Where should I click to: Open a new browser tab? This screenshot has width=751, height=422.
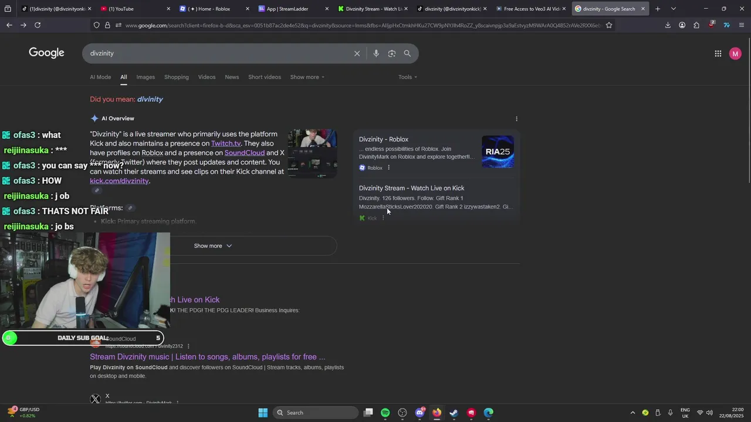(658, 9)
